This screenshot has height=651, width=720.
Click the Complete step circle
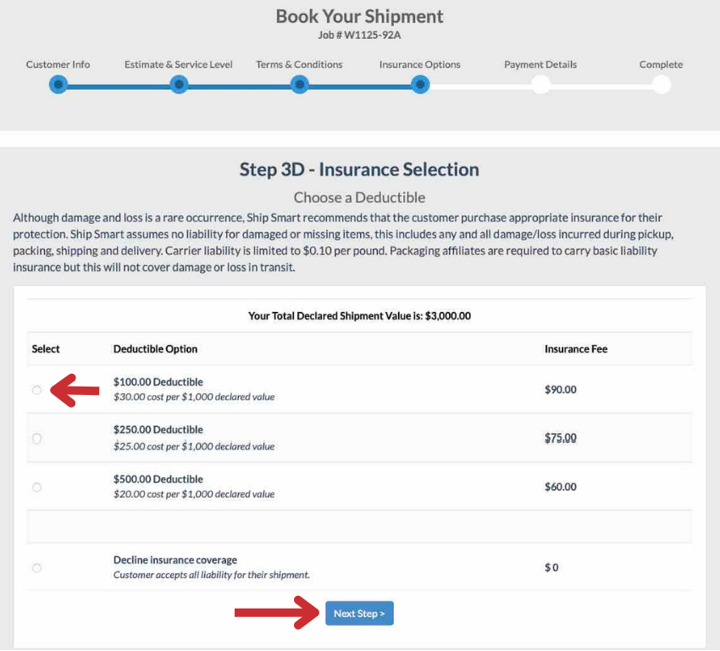pyautogui.click(x=662, y=84)
